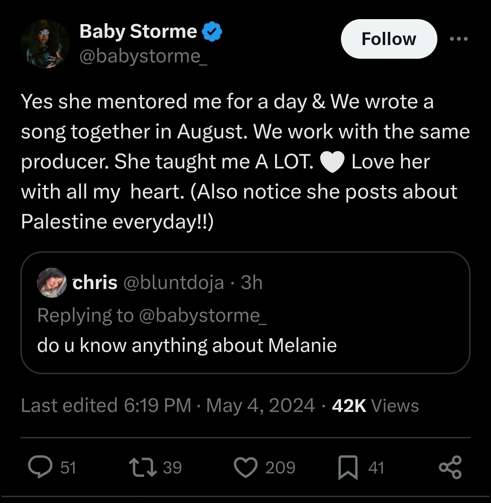Bookmark this tweet
Image resolution: width=491 pixels, height=503 pixels.
[x=347, y=468]
